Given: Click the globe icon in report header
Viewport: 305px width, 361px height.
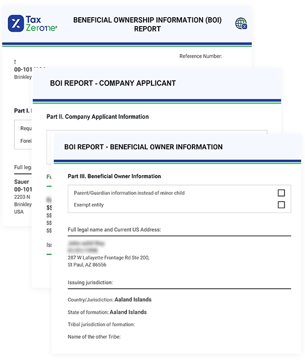Looking at the screenshot, I should point(241,23).
